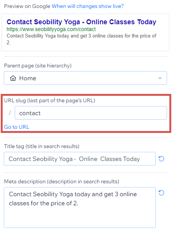Click the preview description snippet text

[x=81, y=39]
